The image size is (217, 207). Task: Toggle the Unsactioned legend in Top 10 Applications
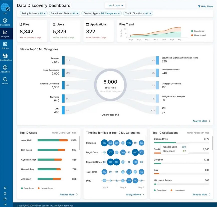point(178,190)
